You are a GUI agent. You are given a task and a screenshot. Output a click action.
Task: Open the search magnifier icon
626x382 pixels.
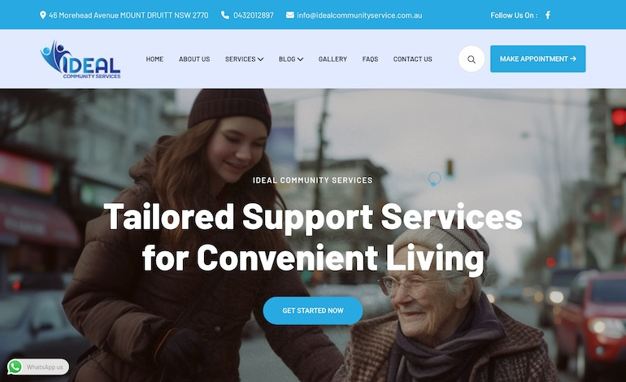pyautogui.click(x=472, y=59)
